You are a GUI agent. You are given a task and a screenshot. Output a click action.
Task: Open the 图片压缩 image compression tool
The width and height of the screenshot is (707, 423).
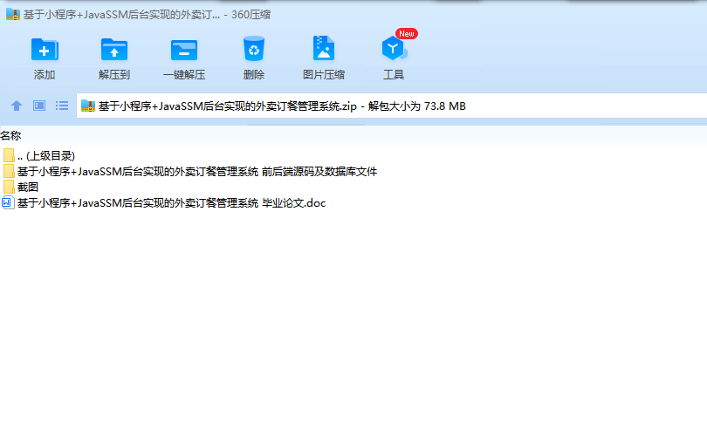(x=324, y=48)
